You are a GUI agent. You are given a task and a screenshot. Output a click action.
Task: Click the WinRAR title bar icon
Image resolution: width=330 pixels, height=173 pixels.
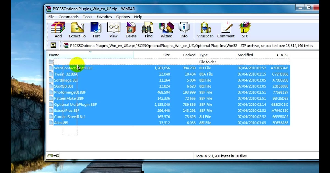pyautogui.click(x=49, y=9)
